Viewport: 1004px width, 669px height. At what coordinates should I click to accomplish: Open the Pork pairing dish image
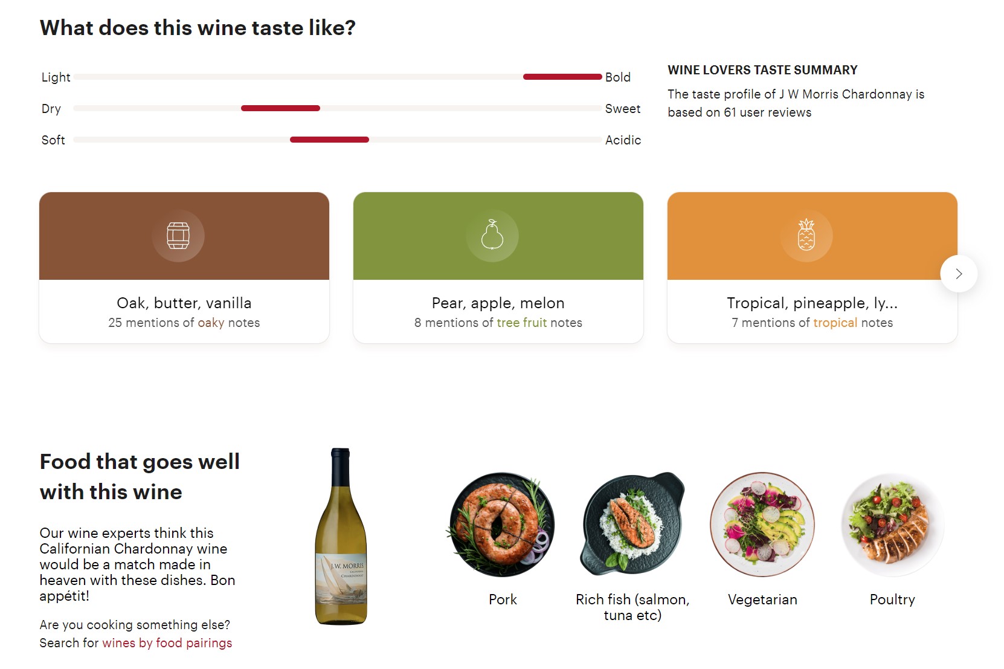tap(503, 524)
